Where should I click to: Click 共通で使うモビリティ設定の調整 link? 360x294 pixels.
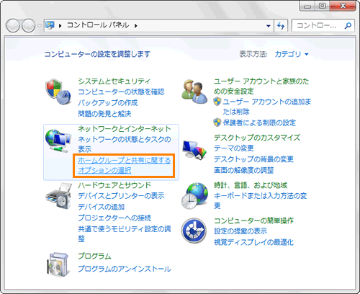(x=125, y=233)
